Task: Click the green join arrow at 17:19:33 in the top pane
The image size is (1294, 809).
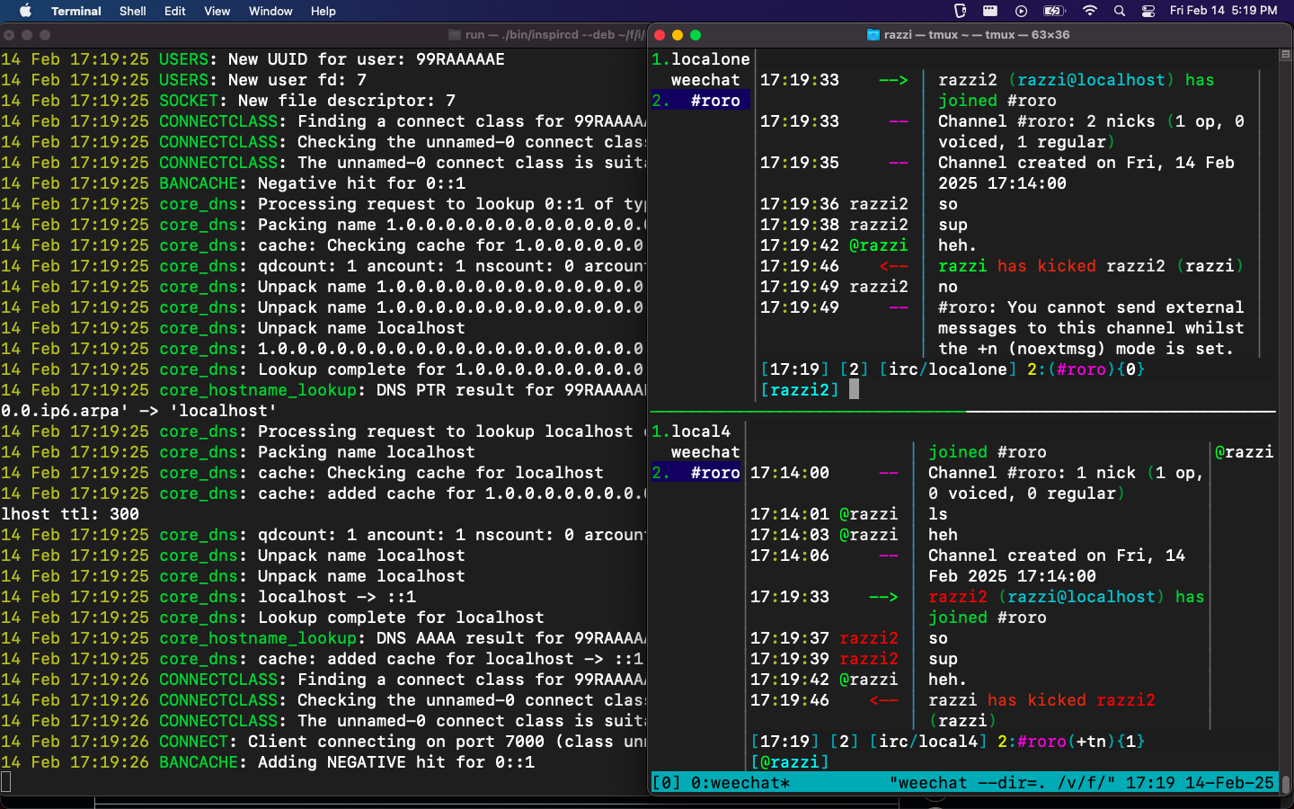Action: coord(893,80)
